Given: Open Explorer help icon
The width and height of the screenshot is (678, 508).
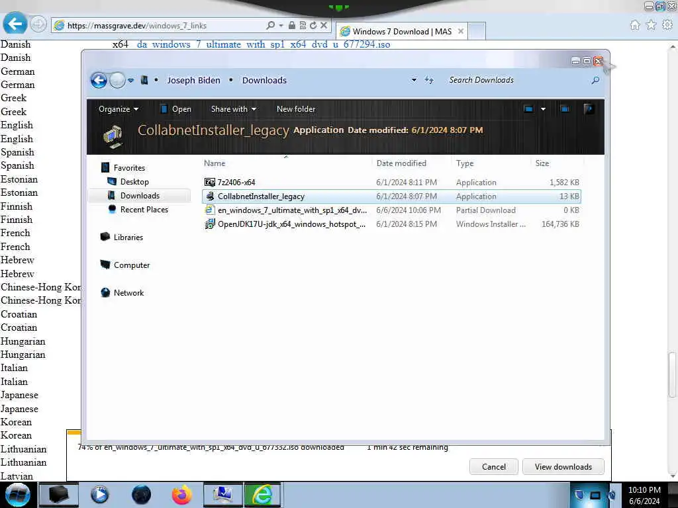Looking at the screenshot, I should pyautogui.click(x=588, y=109).
